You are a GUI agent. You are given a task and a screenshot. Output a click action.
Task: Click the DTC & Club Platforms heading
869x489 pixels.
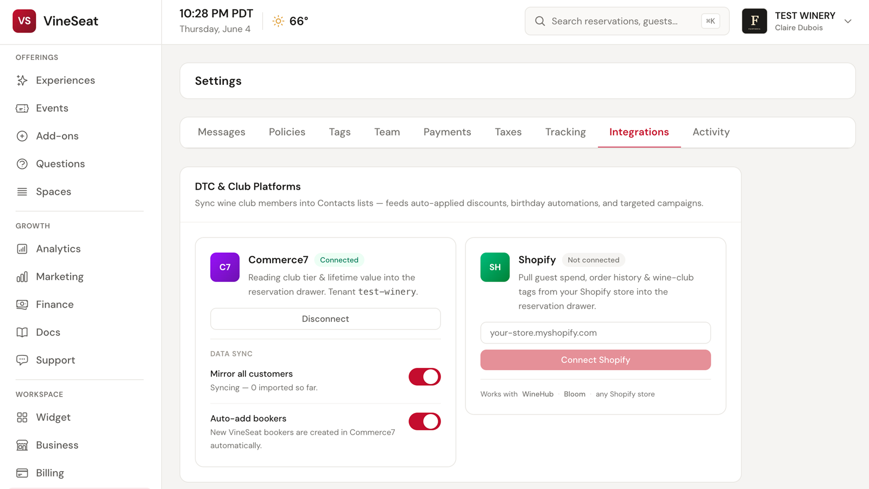tap(248, 186)
